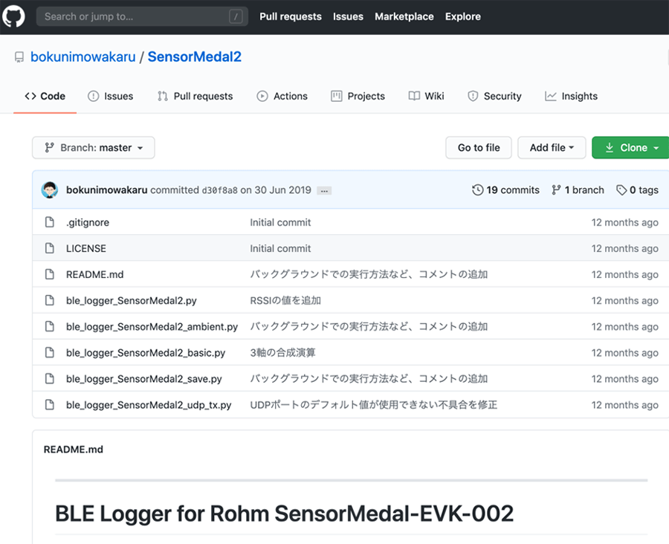Click Initial commit message on .gitignore row
The width and height of the screenshot is (669, 544).
coord(280,222)
